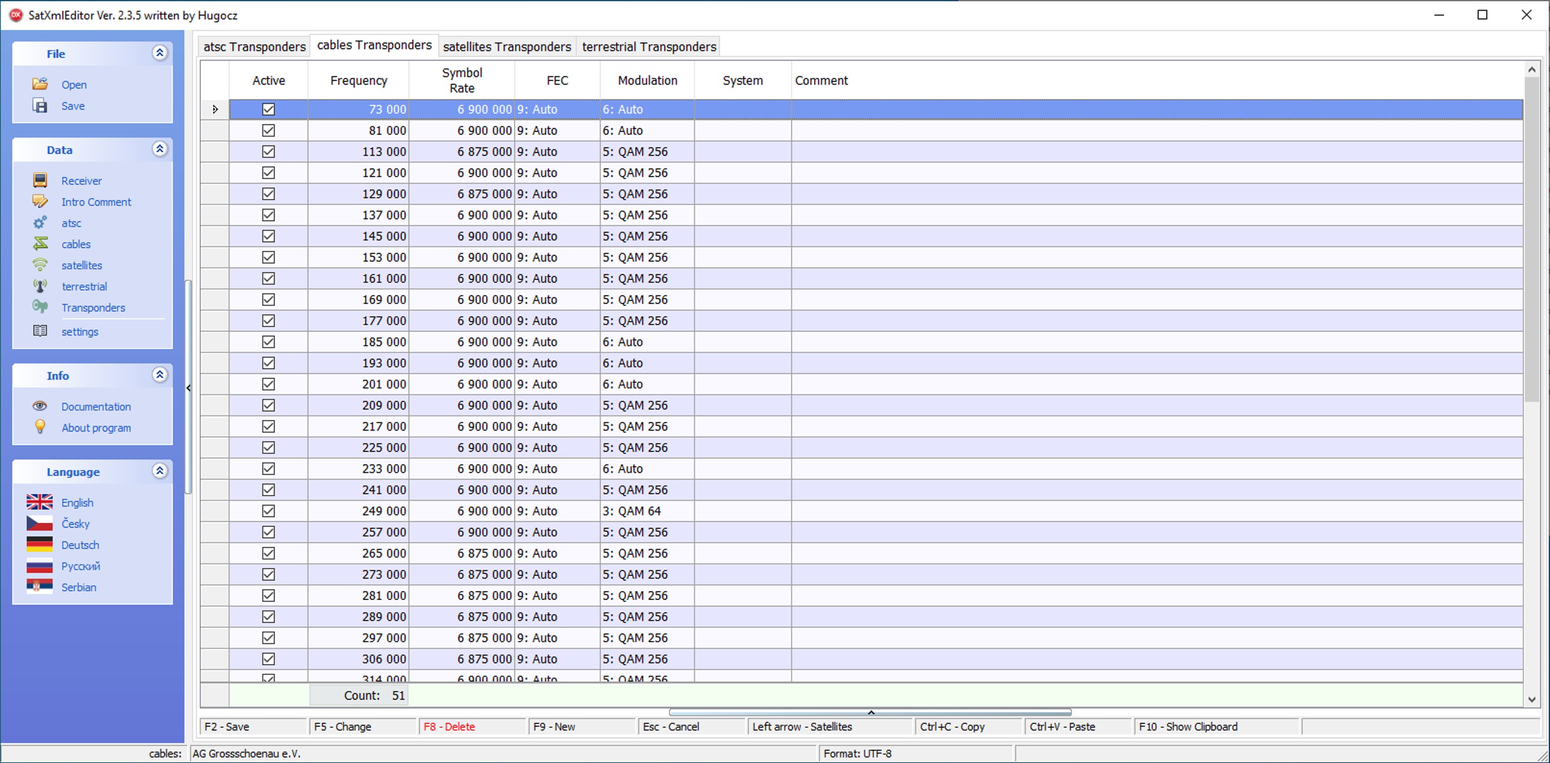This screenshot has width=1550, height=763.
Task: Click the Intro Comment pencil icon
Action: coord(40,202)
